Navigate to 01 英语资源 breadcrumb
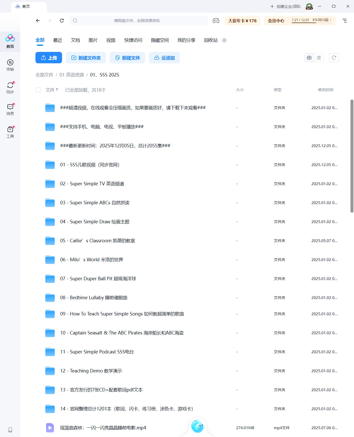Screen dimensions: 354x437 point(72,75)
